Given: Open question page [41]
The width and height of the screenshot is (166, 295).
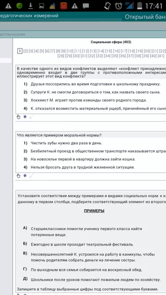Looking at the screenshot, I should 161,56.
